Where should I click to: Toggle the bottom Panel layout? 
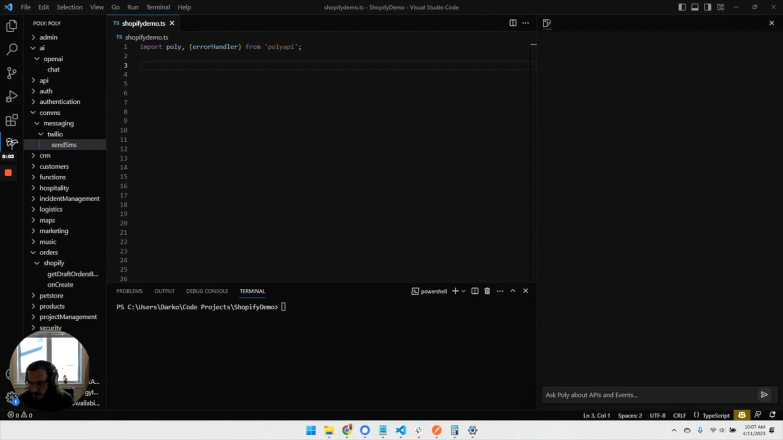[x=695, y=7]
